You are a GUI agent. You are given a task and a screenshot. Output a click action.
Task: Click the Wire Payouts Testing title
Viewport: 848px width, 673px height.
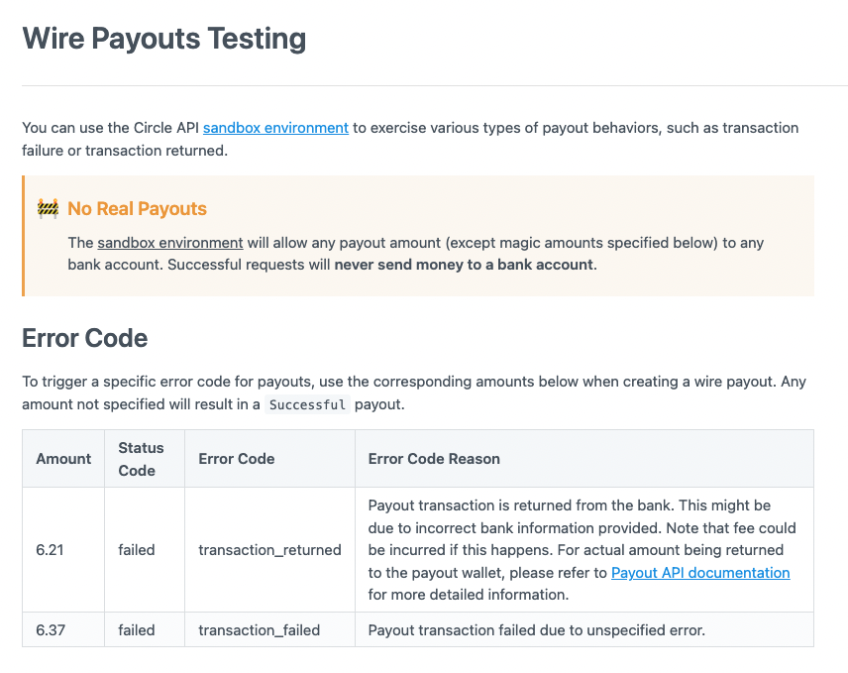[x=163, y=39]
